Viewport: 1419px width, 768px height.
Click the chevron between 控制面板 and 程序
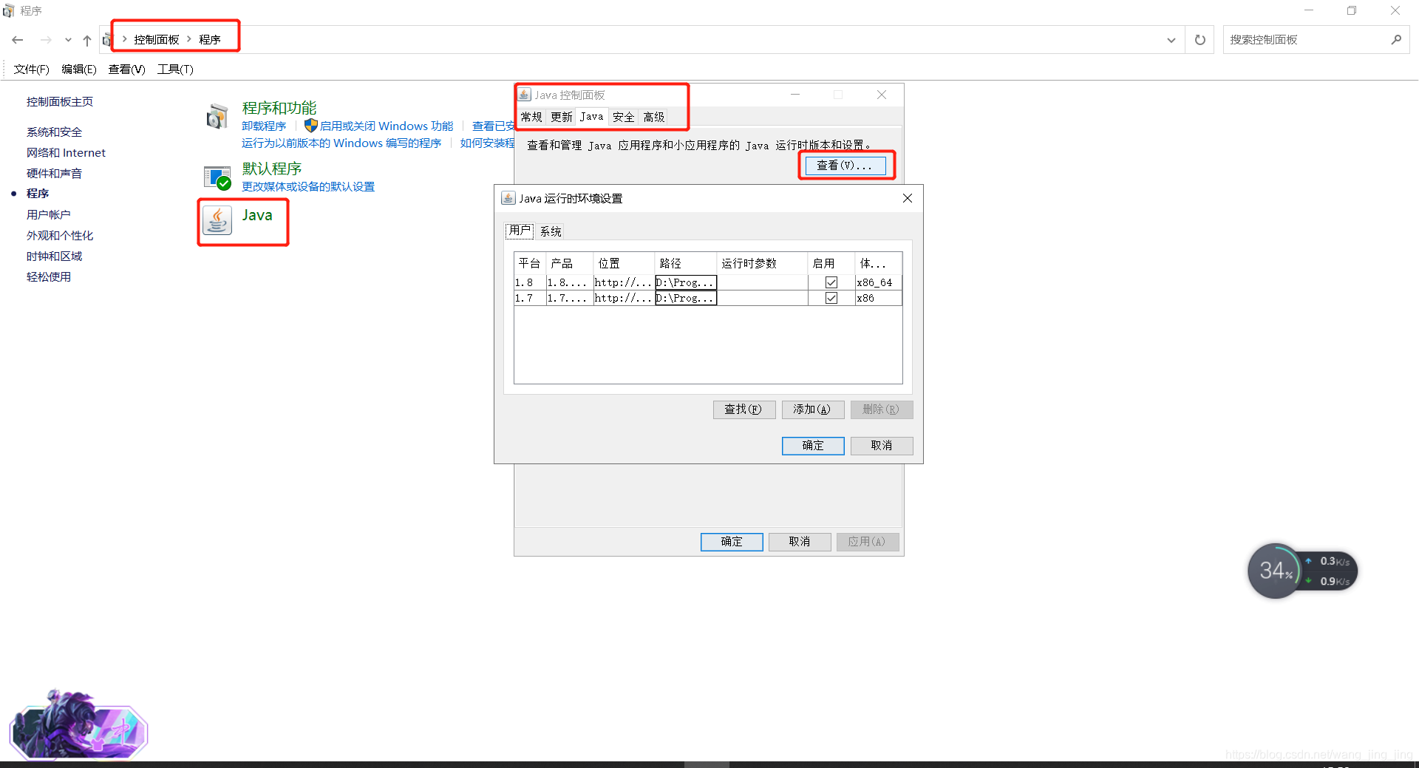point(189,39)
